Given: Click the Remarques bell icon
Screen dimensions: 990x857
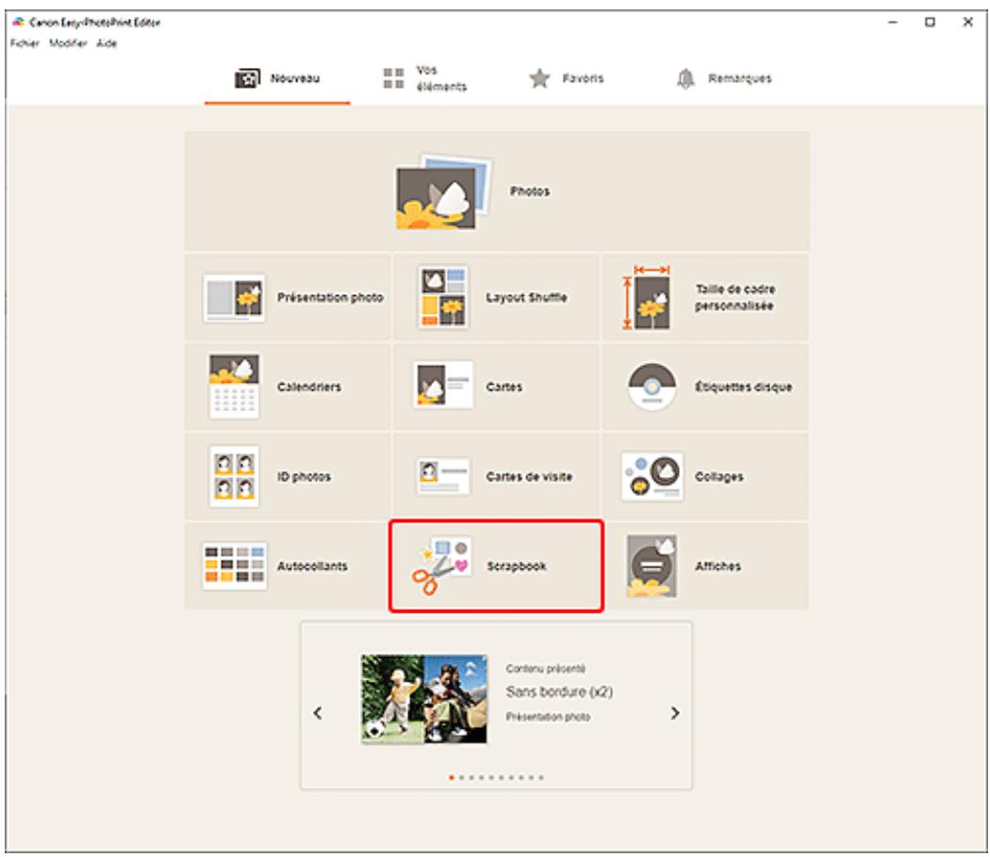Looking at the screenshot, I should click(685, 79).
